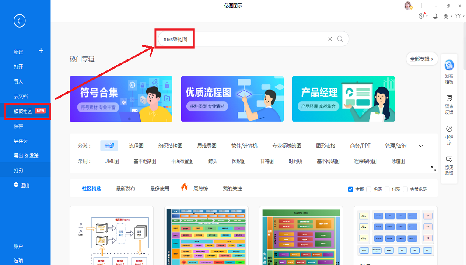The height and width of the screenshot is (265, 466).
Task: Switch to the 最新发布 tab
Action: point(126,188)
